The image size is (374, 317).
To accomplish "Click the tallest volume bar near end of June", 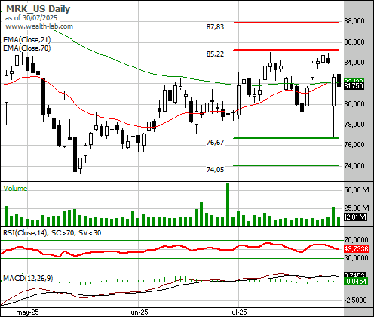I will pos(228,205).
